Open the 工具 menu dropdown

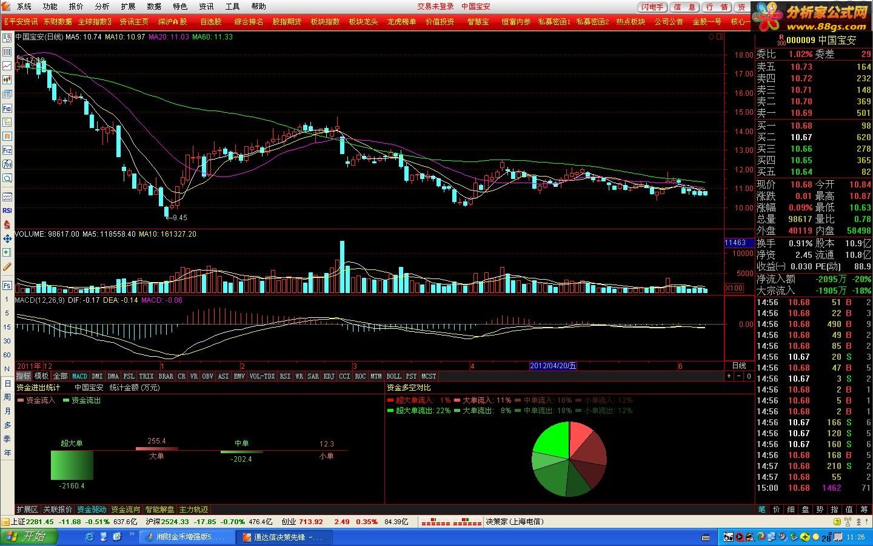[233, 7]
